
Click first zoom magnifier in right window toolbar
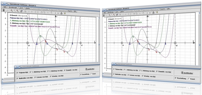(x=109, y=15)
